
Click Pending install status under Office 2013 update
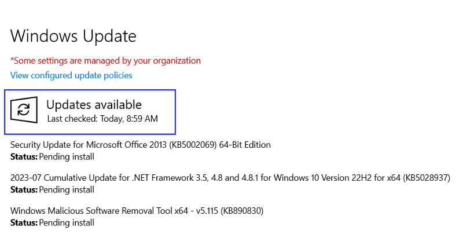pyautogui.click(x=67, y=156)
